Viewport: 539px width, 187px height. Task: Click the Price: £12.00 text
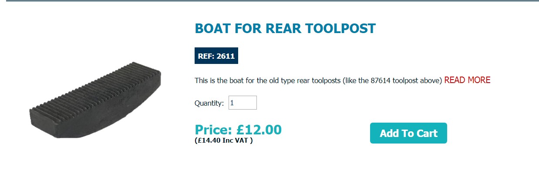point(238,130)
